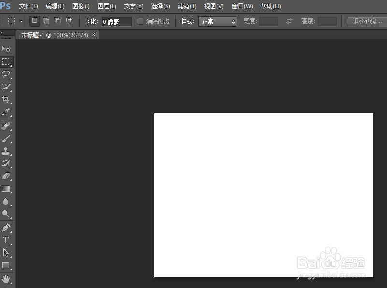Select the Eyedropper tool

point(6,112)
